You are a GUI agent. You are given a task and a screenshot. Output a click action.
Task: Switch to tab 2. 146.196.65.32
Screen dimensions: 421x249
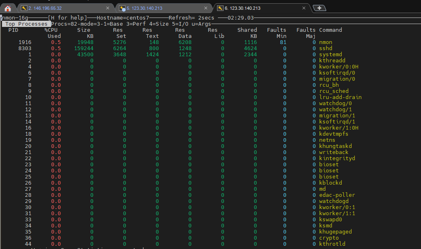(x=61, y=8)
